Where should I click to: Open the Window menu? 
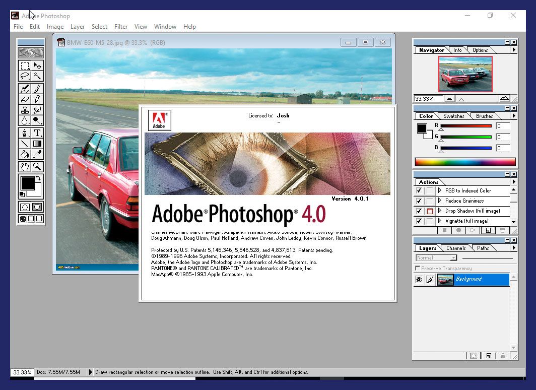(165, 27)
